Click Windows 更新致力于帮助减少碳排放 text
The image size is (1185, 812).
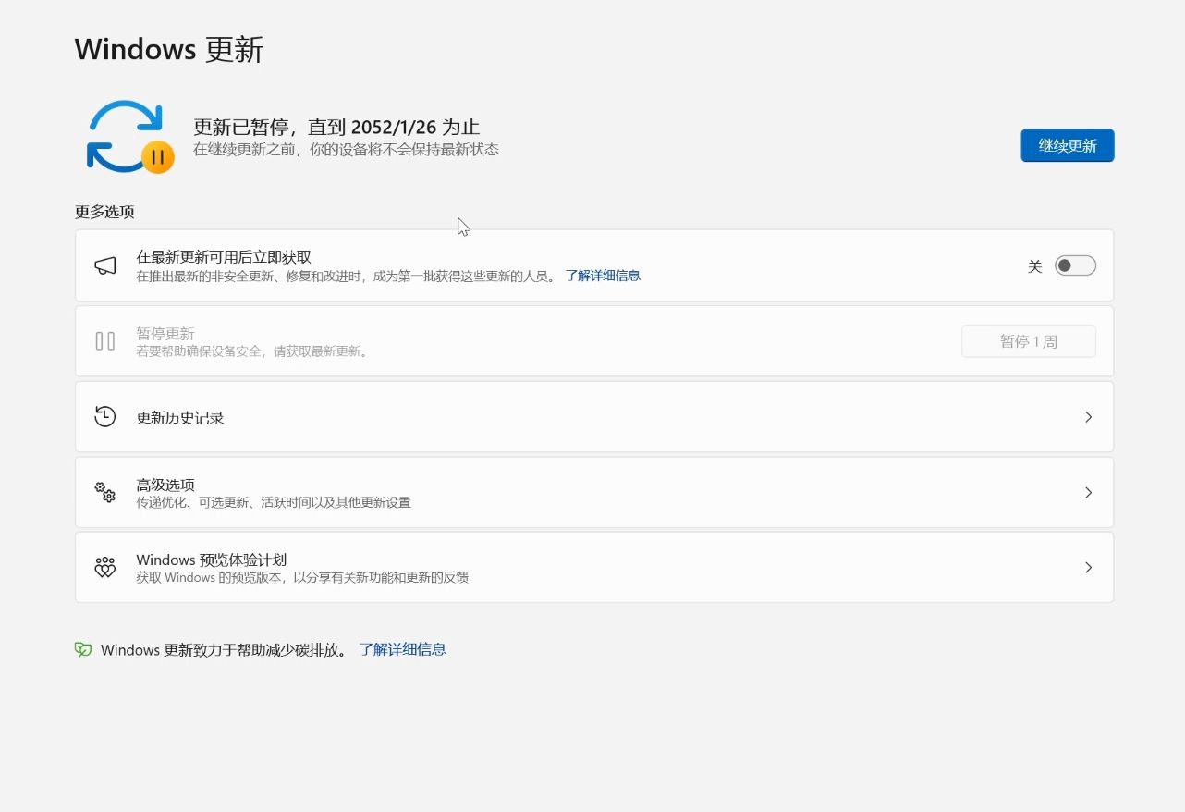pos(224,649)
